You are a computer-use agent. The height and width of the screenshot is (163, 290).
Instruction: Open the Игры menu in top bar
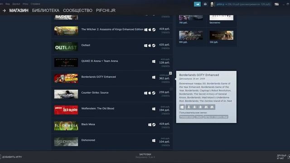(x=25, y=4)
